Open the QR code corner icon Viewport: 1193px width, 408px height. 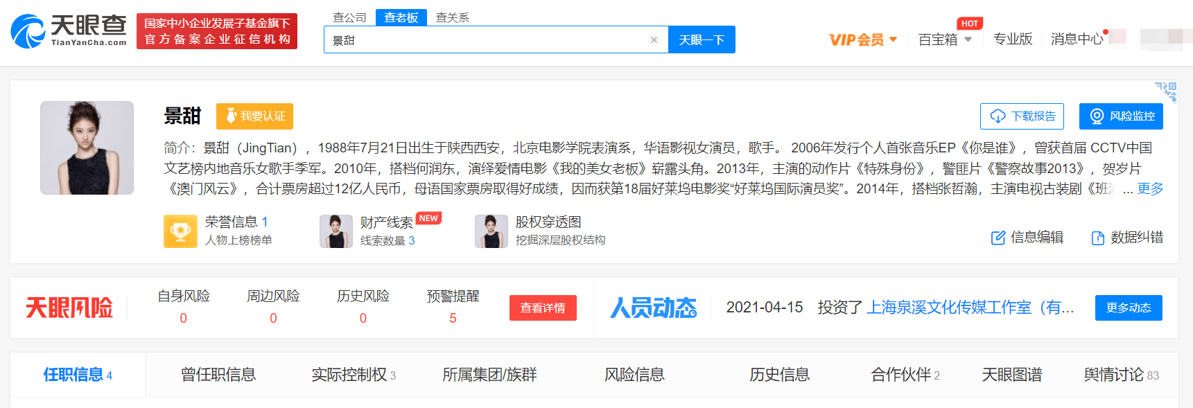(x=1166, y=91)
